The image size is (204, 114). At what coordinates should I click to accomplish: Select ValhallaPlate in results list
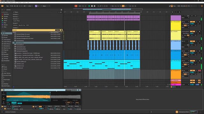37,43
